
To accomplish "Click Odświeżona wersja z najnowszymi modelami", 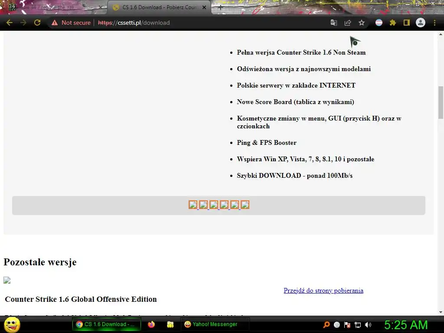I will [304, 69].
